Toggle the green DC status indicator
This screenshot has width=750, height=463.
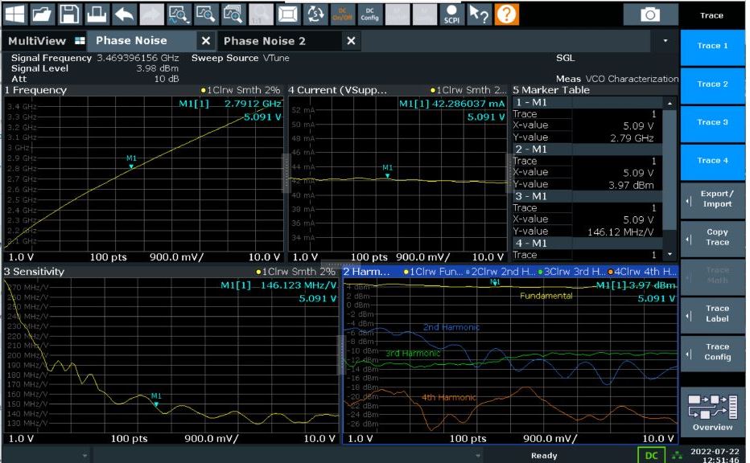651,456
